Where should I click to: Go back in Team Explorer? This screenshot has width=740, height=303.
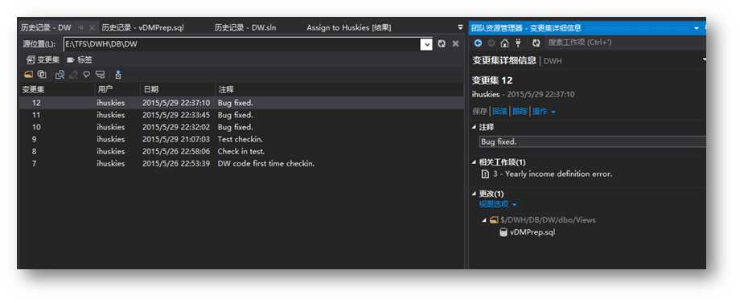478,43
